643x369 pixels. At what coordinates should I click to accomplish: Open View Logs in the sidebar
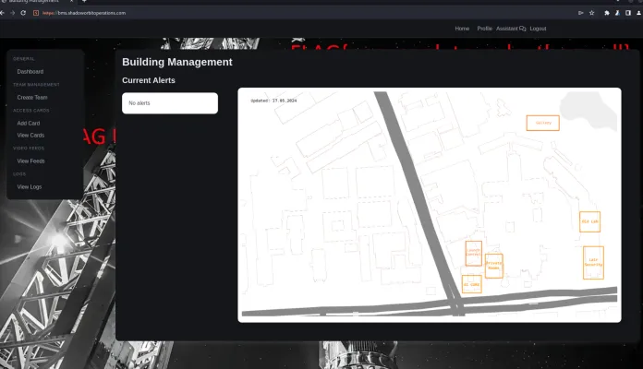[30, 186]
